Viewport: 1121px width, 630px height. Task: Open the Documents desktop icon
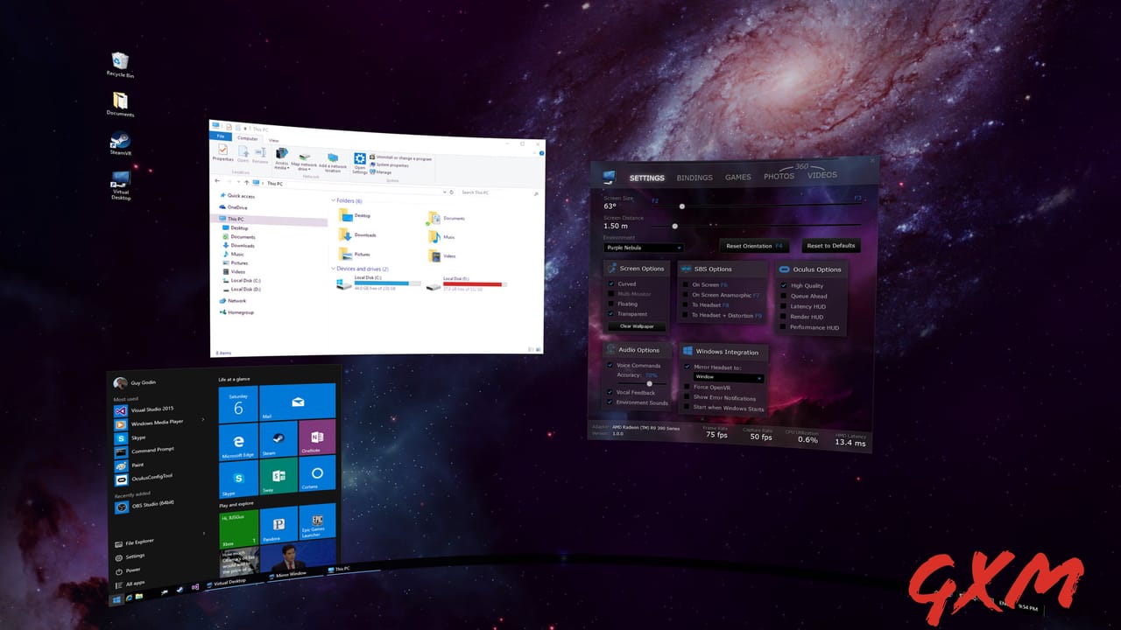coord(120,104)
